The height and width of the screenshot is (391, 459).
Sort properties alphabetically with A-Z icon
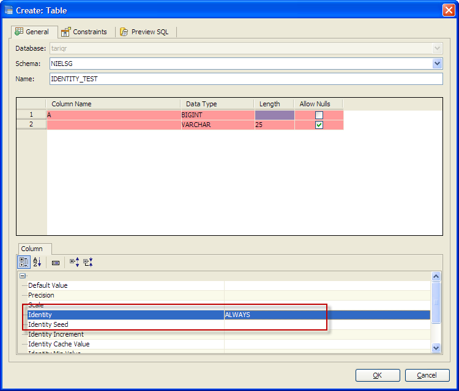37,262
